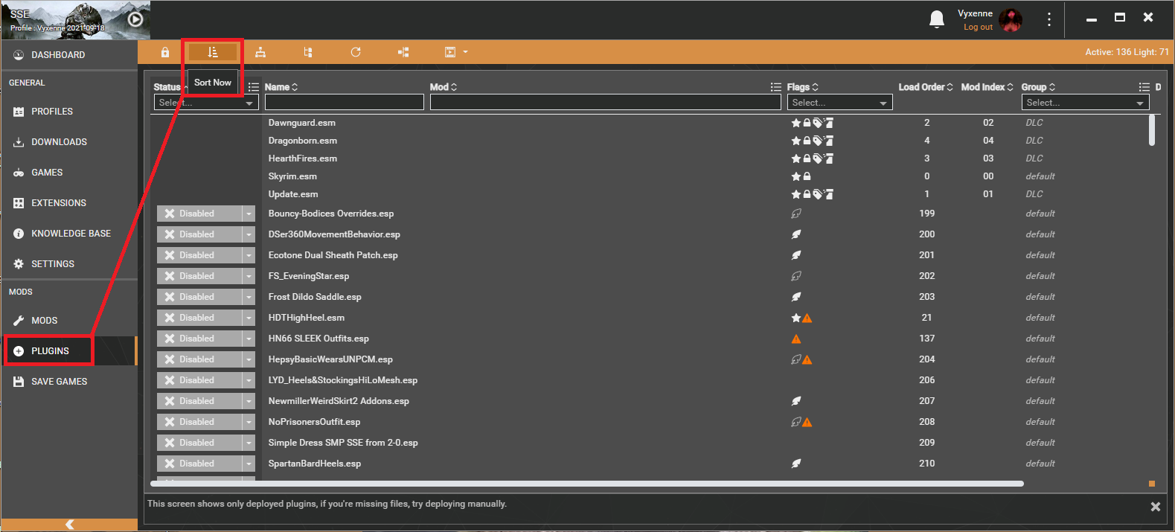This screenshot has width=1175, height=532.
Task: Expand status arrow for NewmillerWeirdSkirt2 Addons.esp
Action: [249, 401]
